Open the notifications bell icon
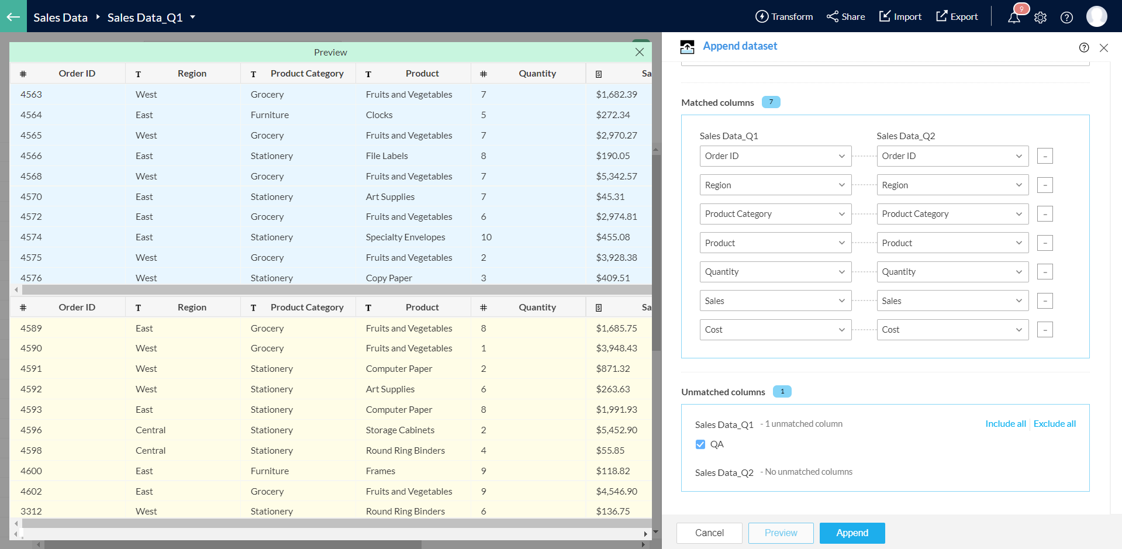This screenshot has height=549, width=1122. tap(1014, 17)
